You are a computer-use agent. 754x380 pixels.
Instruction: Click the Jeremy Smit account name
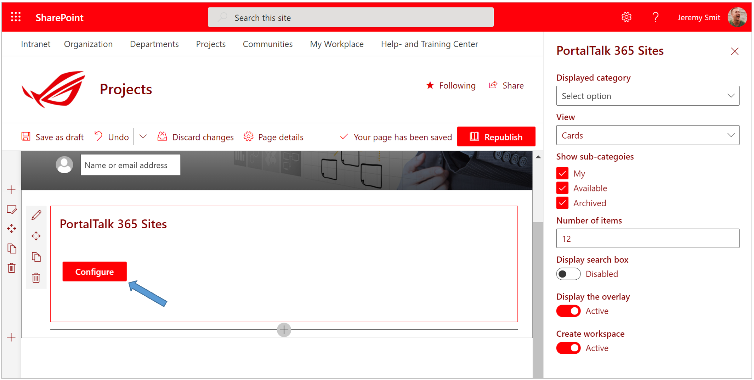(x=699, y=17)
